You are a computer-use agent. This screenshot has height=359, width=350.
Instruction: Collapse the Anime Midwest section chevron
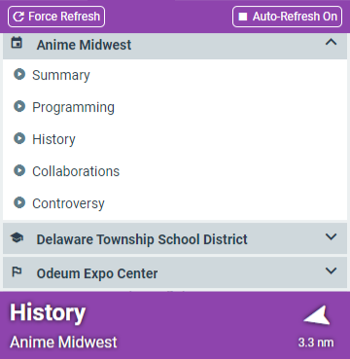tap(331, 42)
